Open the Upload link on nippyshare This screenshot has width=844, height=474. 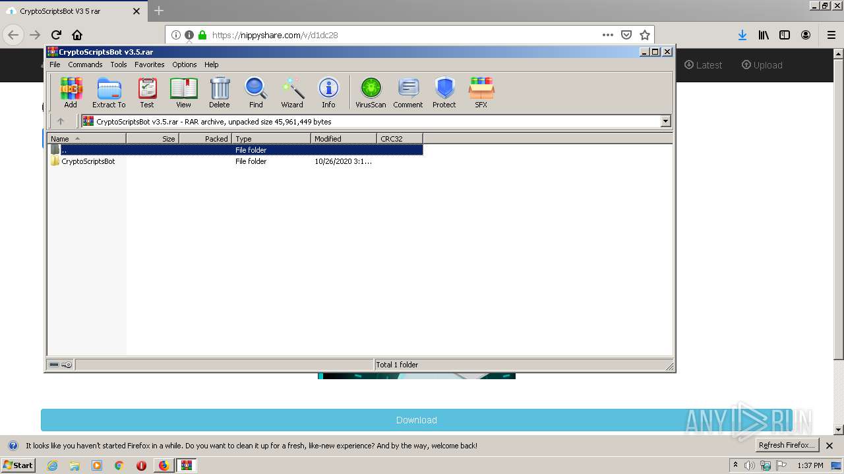click(x=762, y=65)
